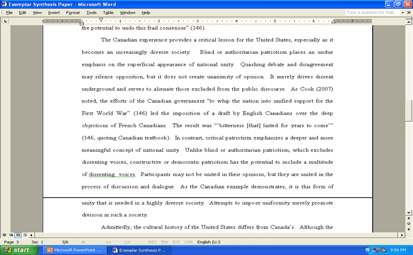Open the Windows Start menu
413x255 pixels.
click(20, 250)
